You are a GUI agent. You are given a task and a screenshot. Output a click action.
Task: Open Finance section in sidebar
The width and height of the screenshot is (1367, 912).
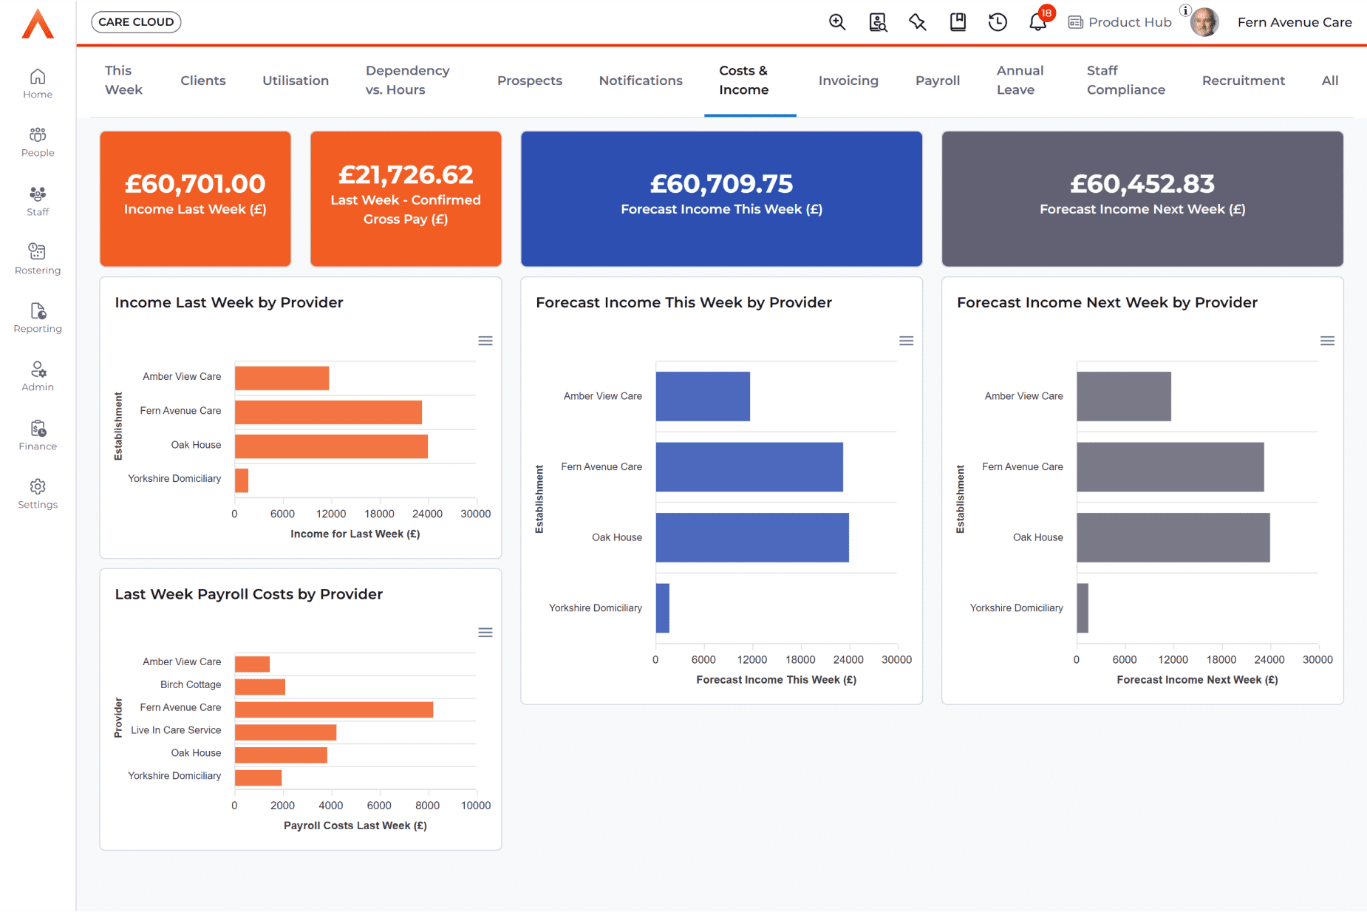click(38, 435)
